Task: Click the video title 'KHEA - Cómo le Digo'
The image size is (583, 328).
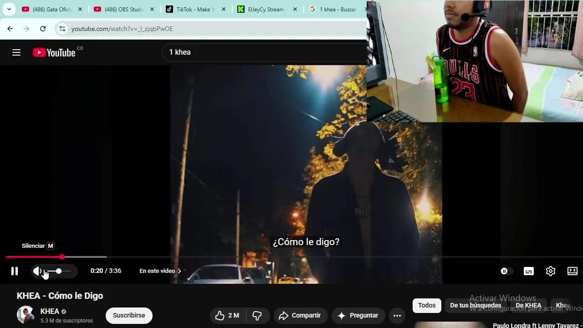Action: click(60, 296)
